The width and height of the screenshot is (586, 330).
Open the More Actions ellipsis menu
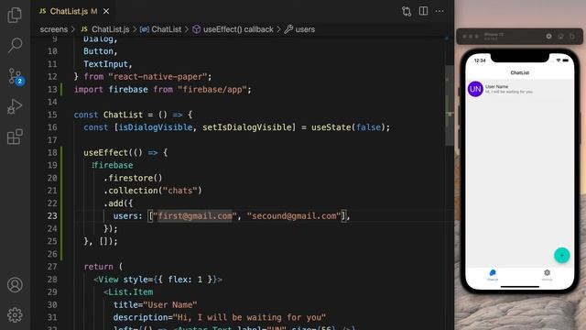click(439, 11)
